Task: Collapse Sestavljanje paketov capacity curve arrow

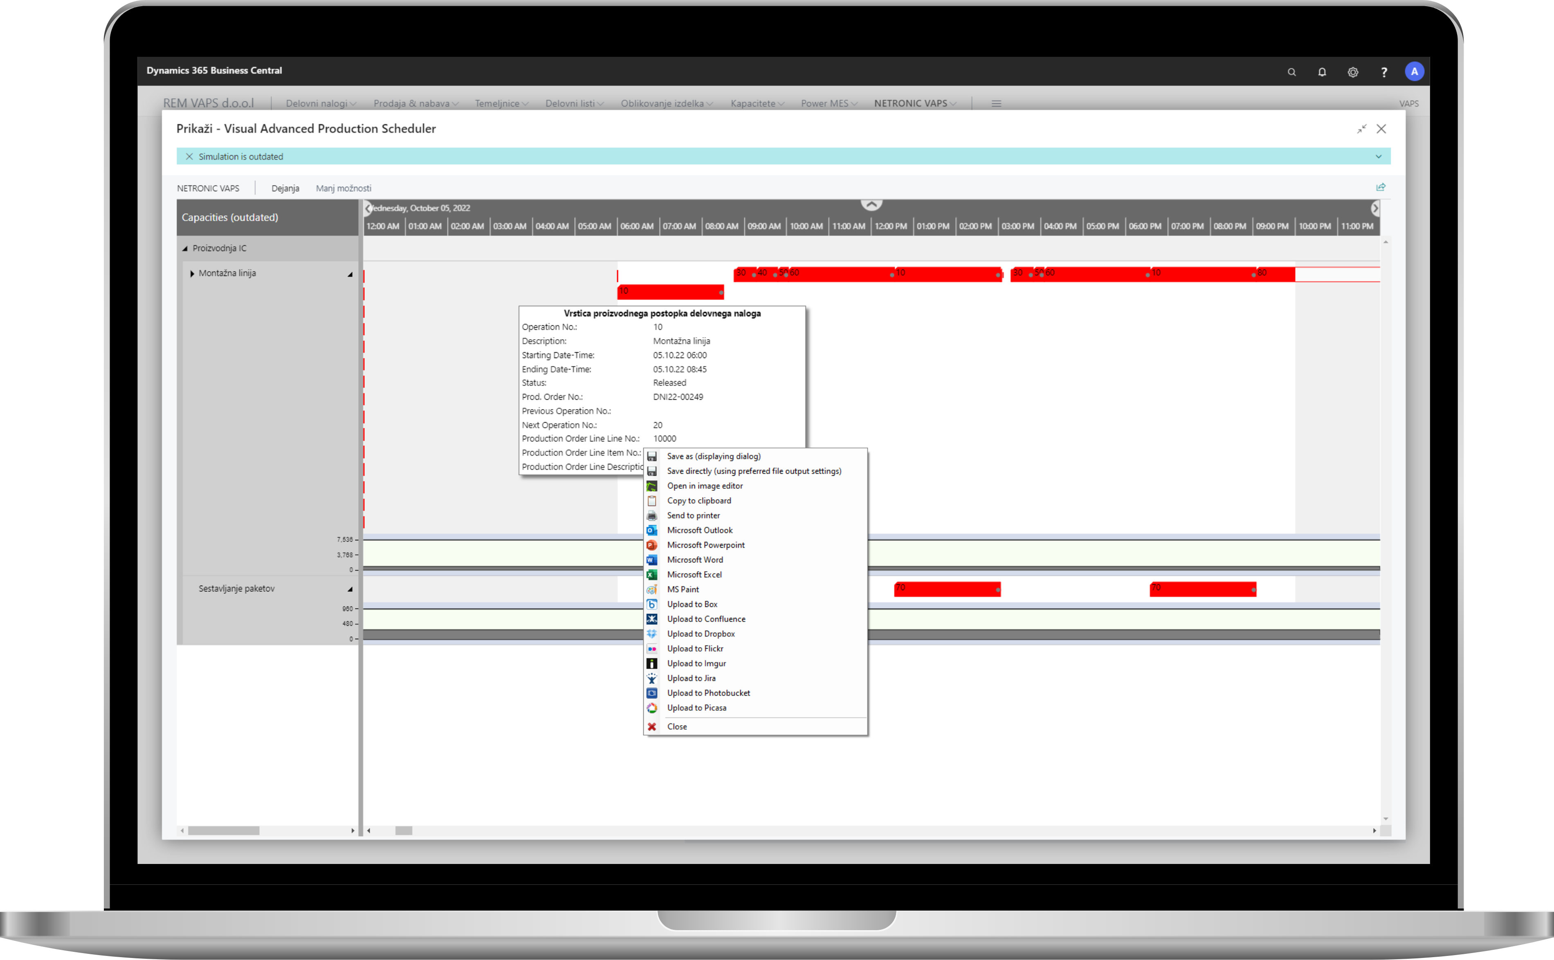Action: (350, 589)
